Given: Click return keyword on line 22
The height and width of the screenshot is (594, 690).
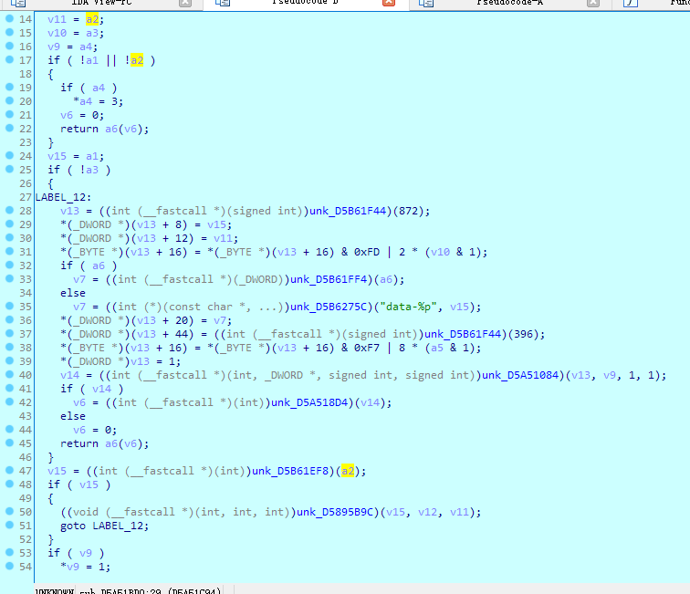Looking at the screenshot, I should tap(79, 129).
